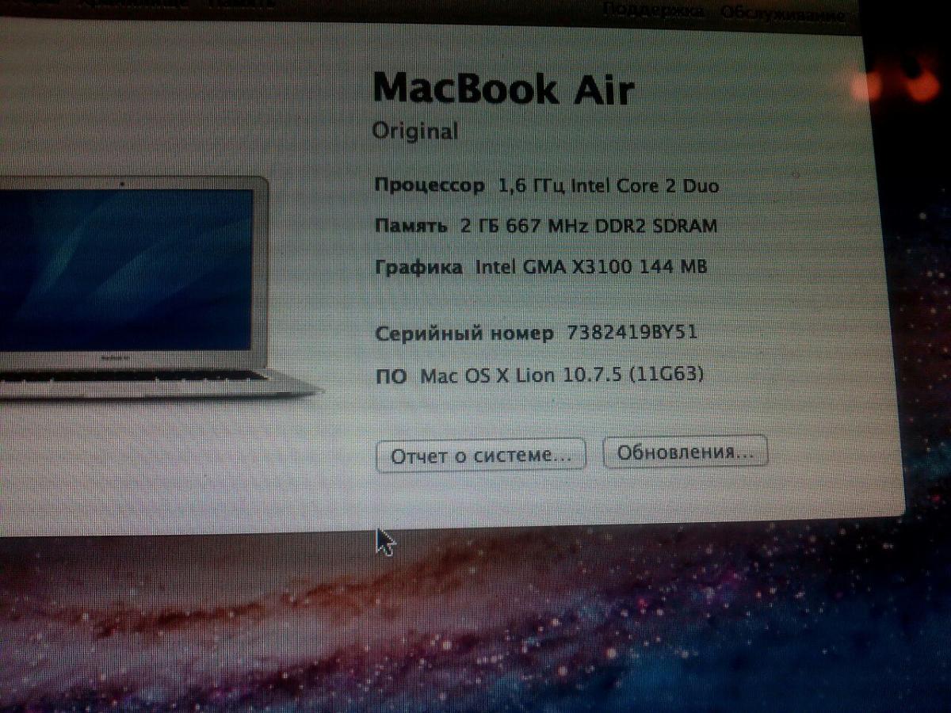Switch to the "Обслуживание" tab
This screenshot has width=951, height=713.
click(x=781, y=13)
